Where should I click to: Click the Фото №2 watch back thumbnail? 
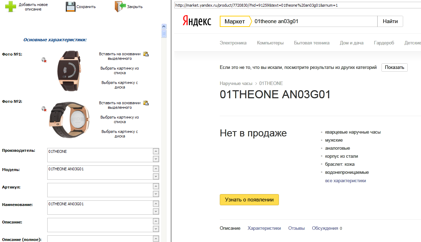pos(69,120)
